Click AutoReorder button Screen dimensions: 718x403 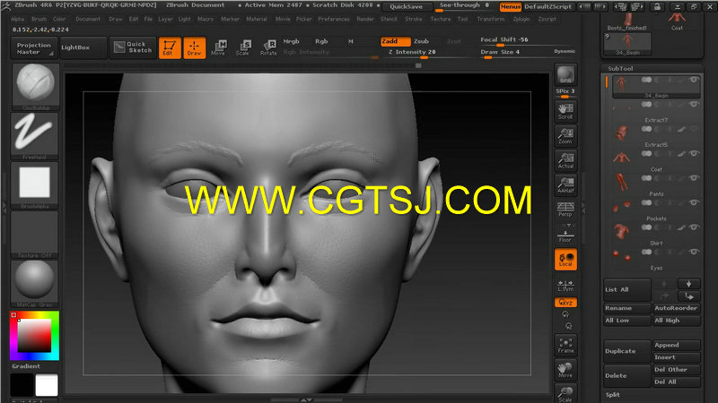677,308
